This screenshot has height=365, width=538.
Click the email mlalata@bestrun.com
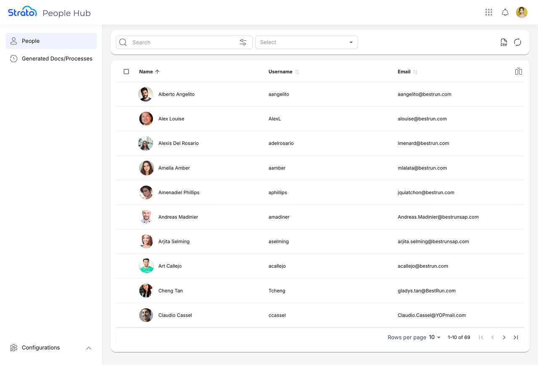pos(422,168)
